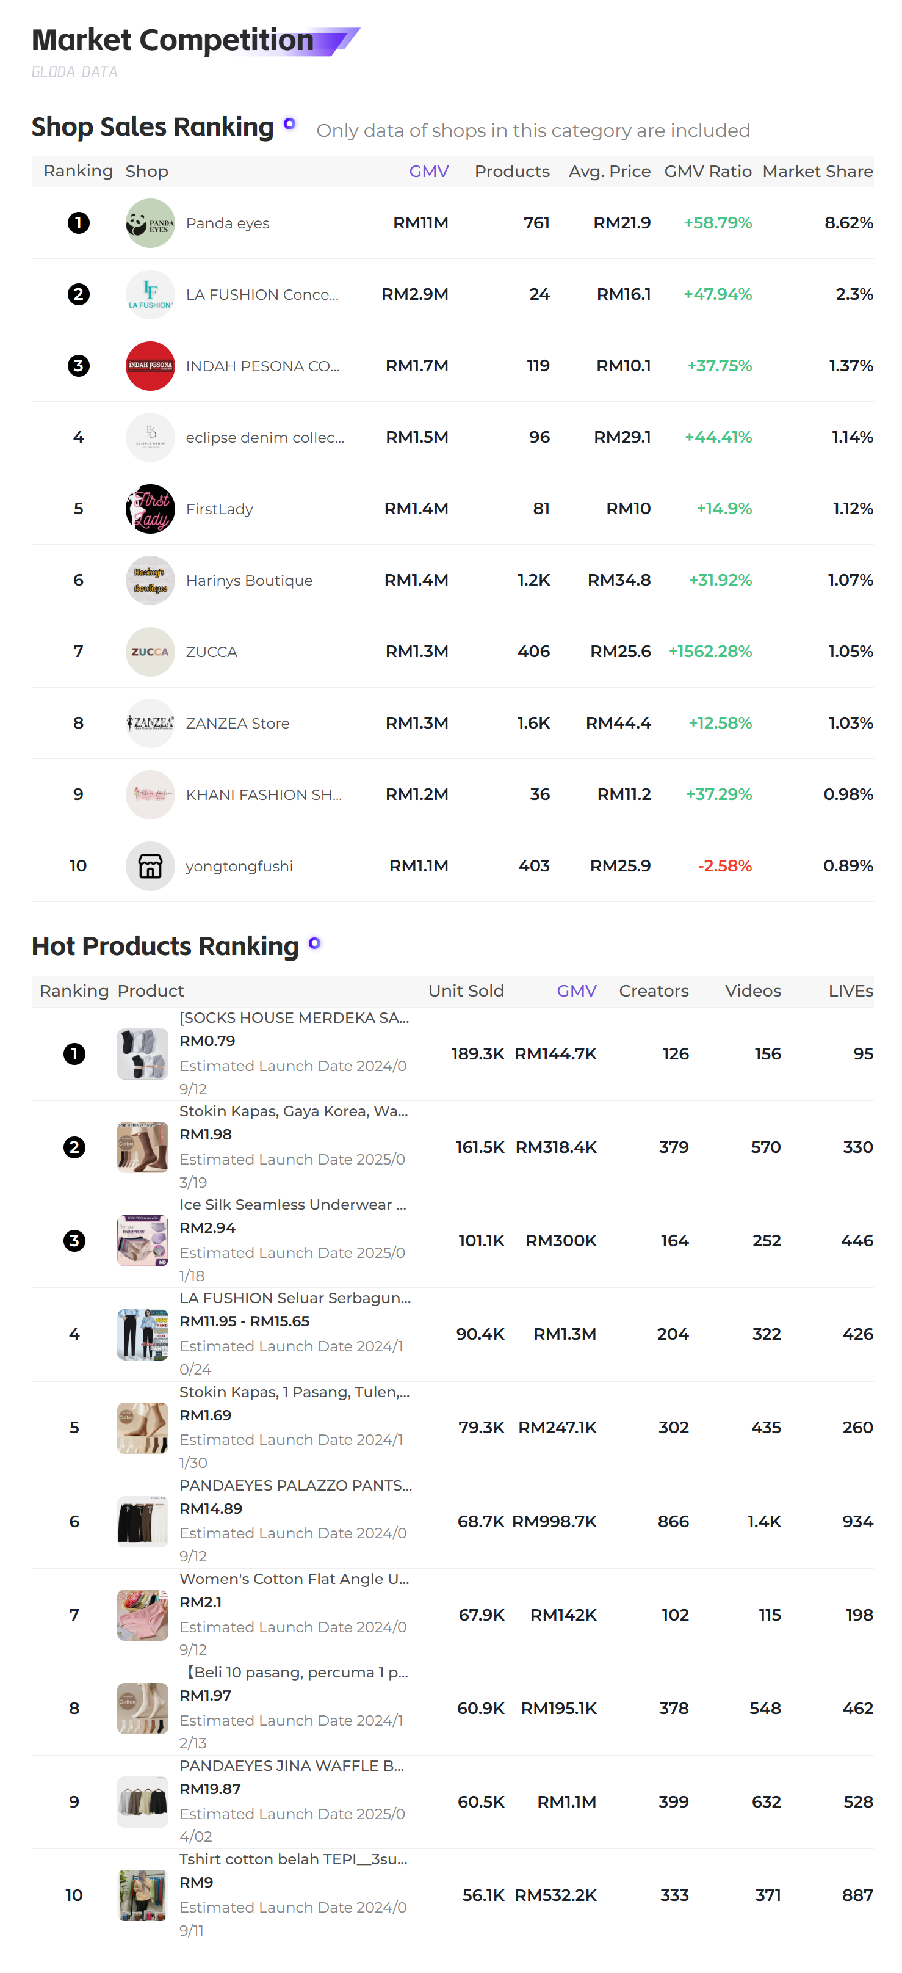Select yongtongfushi's -2.58% GMV ratio

[724, 867]
